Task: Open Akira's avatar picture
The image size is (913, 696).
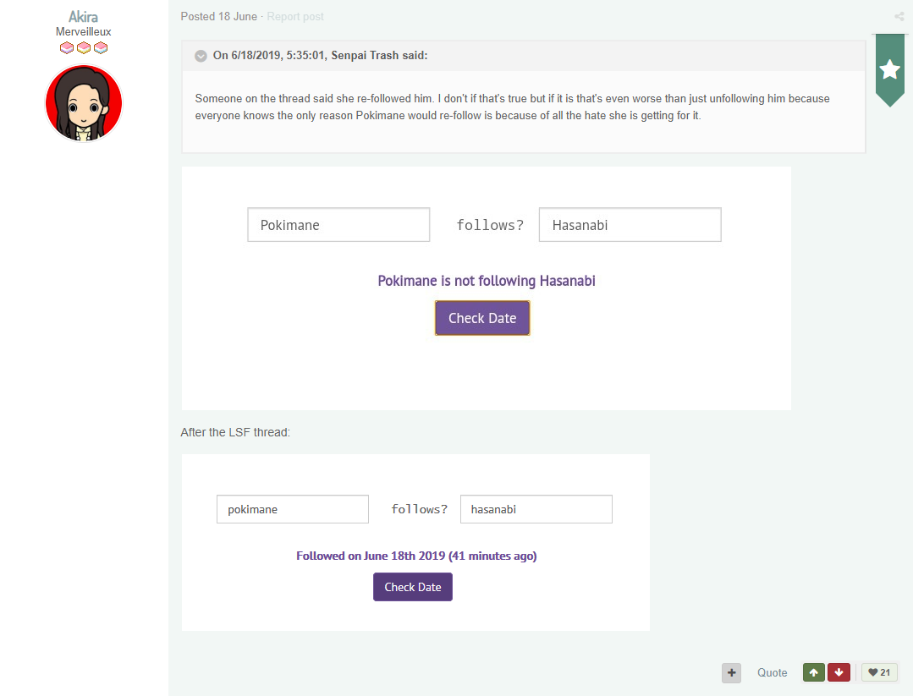Action: [x=84, y=103]
